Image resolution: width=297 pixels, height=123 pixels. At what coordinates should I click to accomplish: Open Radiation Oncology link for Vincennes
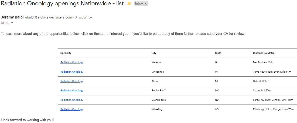click(x=72, y=72)
